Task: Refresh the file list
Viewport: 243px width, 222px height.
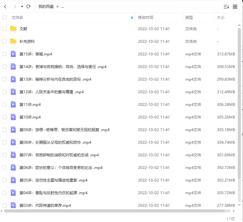Action: [28, 7]
